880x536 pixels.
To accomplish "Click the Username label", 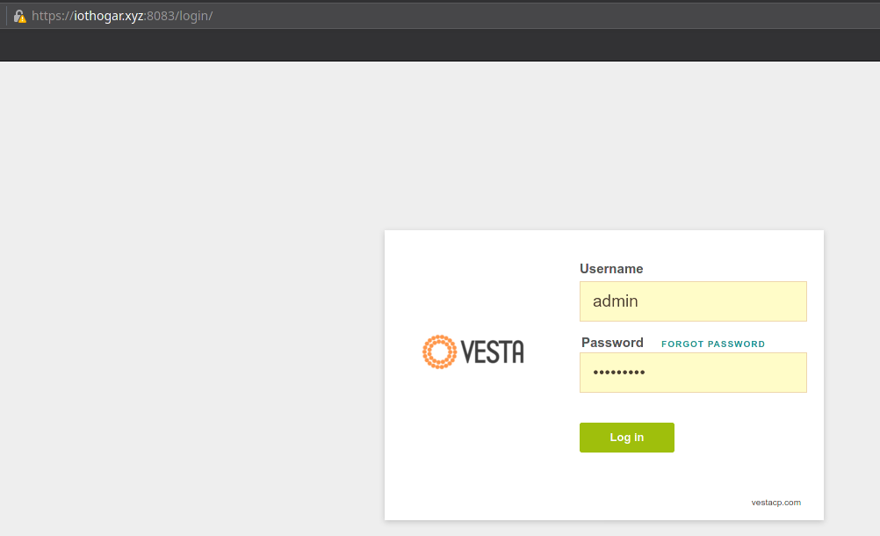I will point(611,269).
